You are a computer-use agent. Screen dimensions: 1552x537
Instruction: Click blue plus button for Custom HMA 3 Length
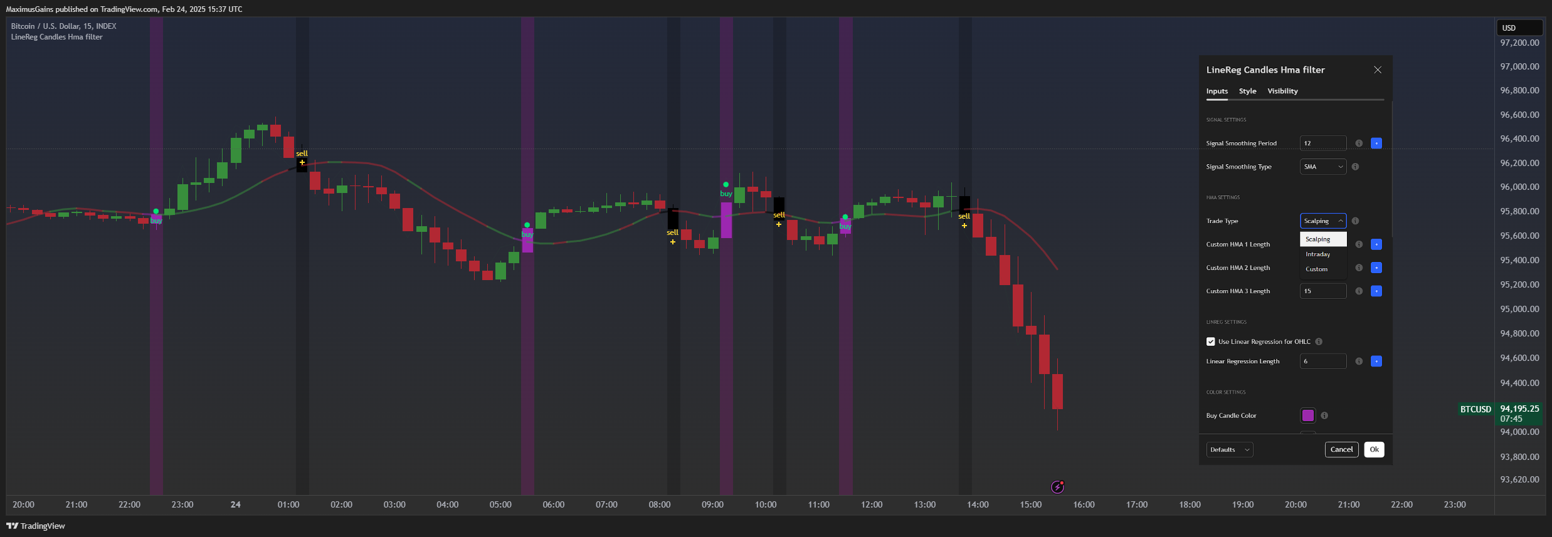[1376, 291]
